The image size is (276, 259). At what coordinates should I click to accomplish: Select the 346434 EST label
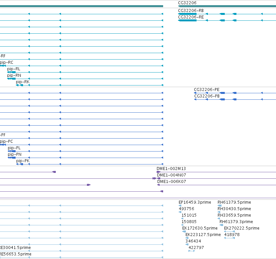pos(193,241)
